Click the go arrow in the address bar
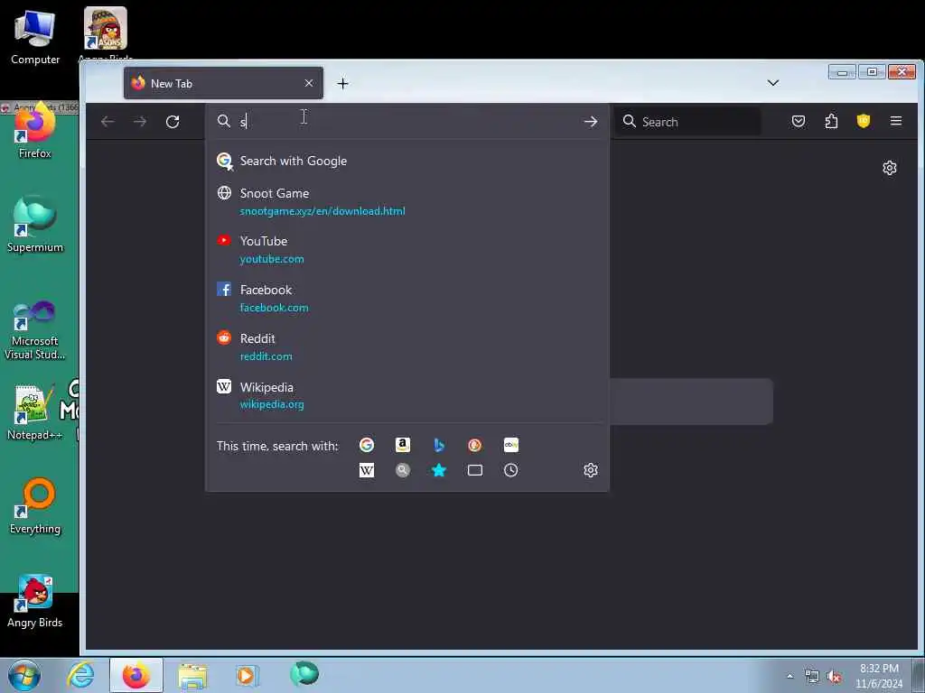This screenshot has width=925, height=693. click(x=591, y=122)
